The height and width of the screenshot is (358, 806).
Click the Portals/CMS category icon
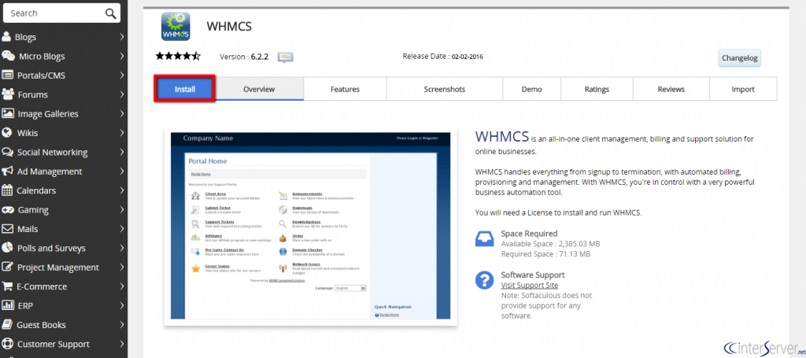[7, 75]
